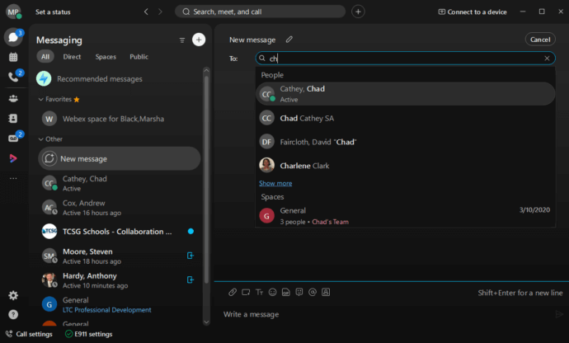Switch to the Spaces tab

point(106,57)
